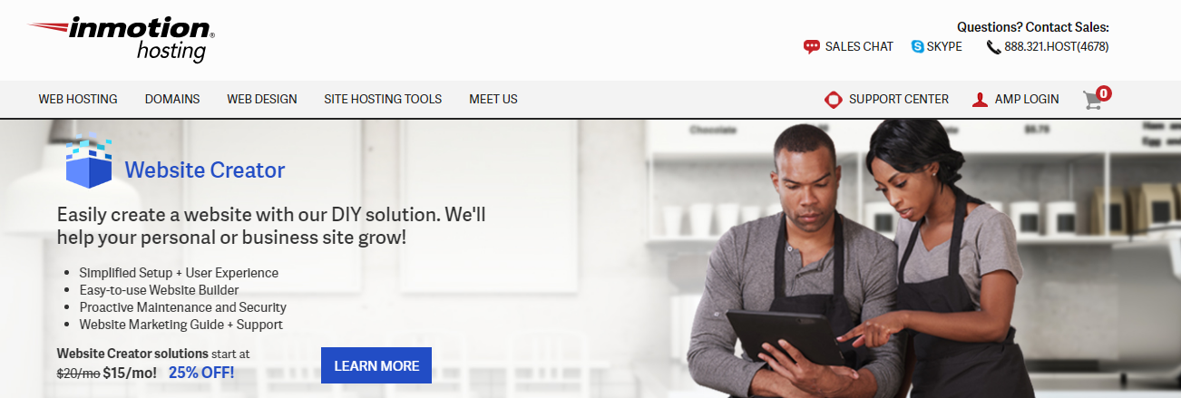The width and height of the screenshot is (1181, 398).
Task: Open the Sales Chat speech bubble icon
Action: click(812, 47)
